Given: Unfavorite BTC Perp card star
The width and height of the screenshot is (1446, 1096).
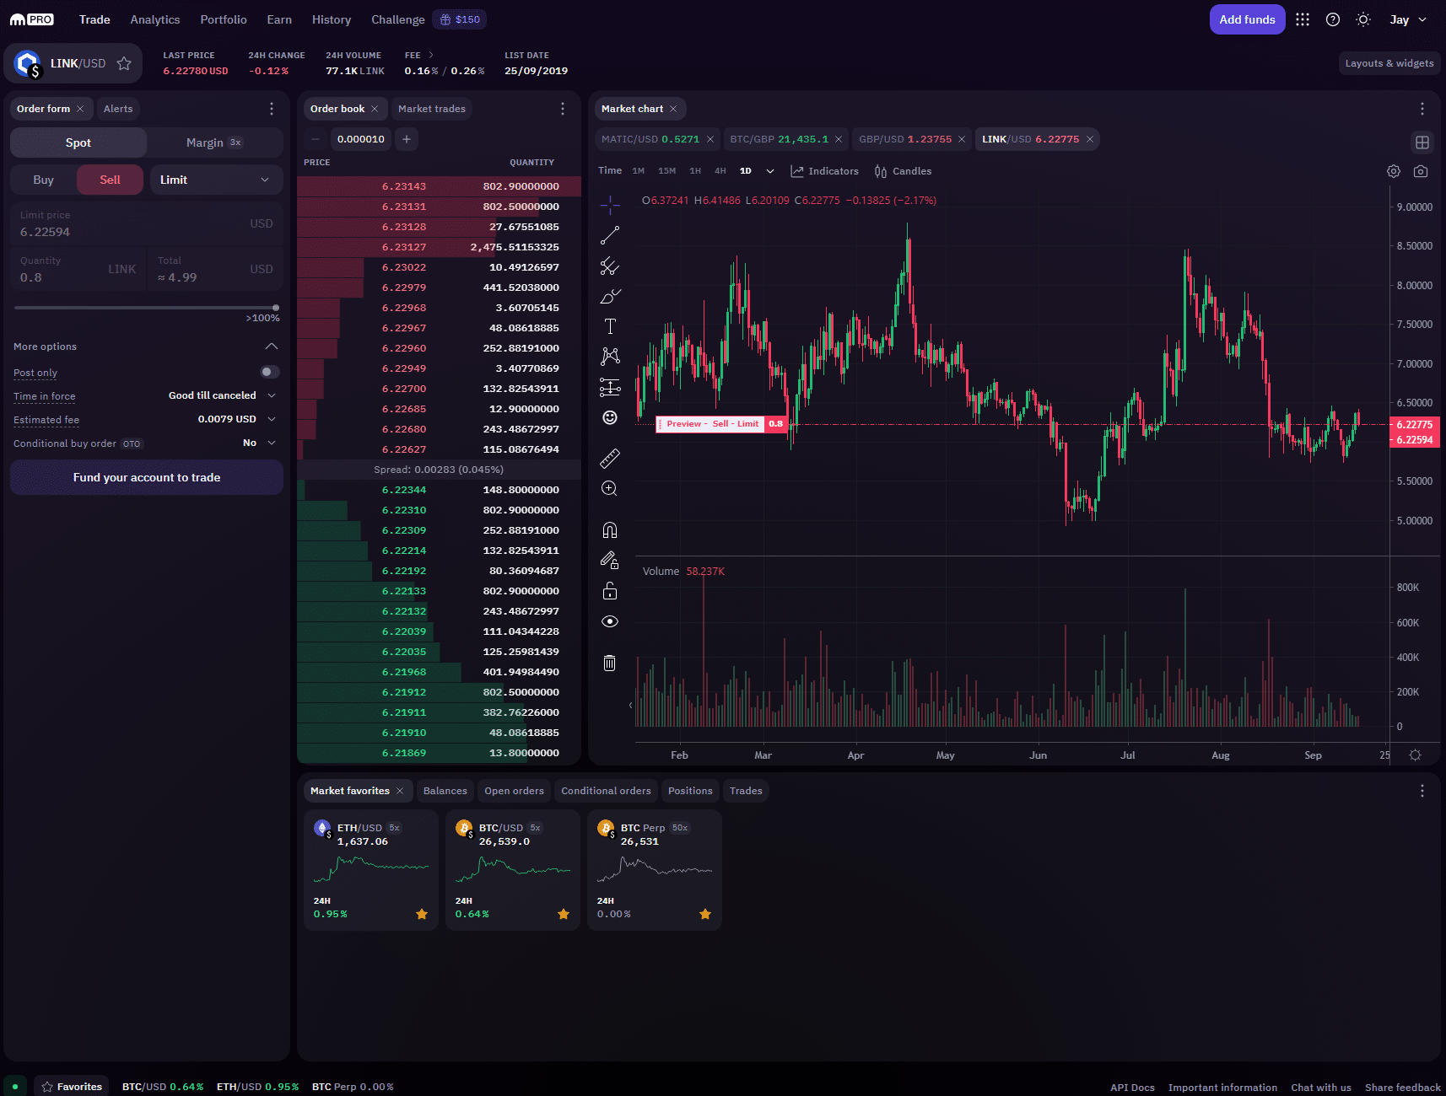Looking at the screenshot, I should click(705, 914).
